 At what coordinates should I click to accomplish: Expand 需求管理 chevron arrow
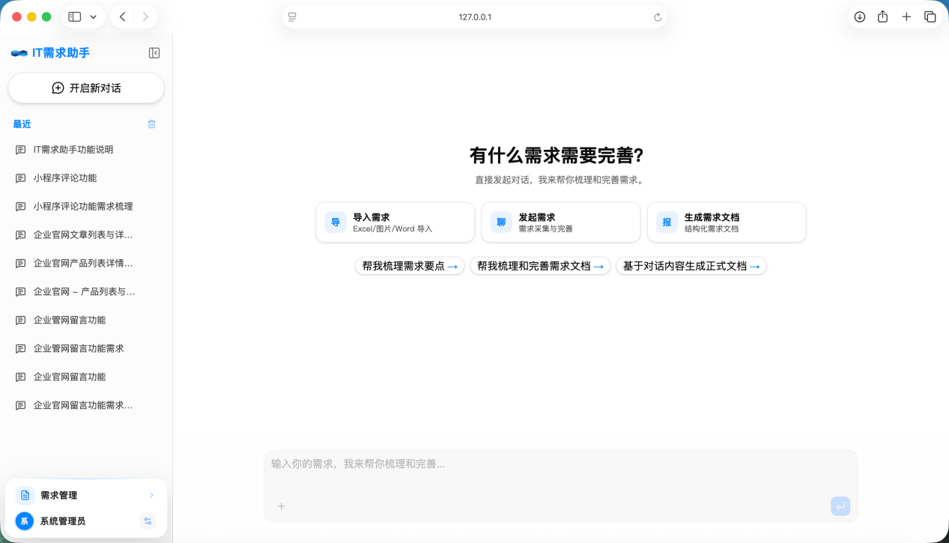point(151,495)
